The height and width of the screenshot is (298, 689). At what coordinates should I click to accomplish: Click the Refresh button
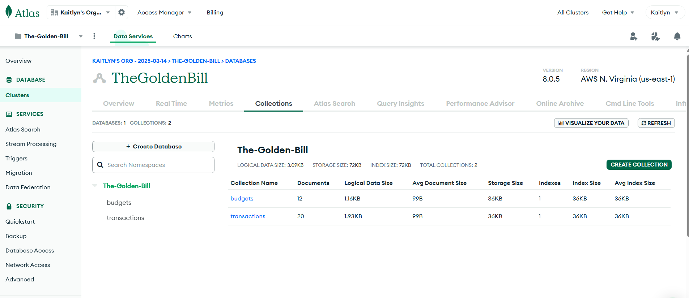coord(656,123)
